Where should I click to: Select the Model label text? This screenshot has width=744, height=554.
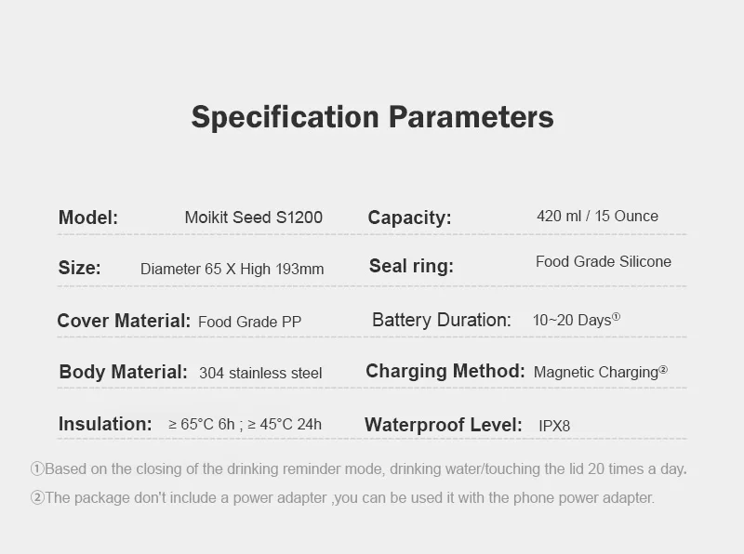click(88, 218)
